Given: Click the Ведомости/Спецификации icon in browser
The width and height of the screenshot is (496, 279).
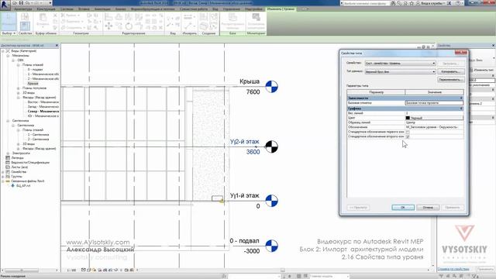Looking at the screenshot, I should click(8, 162).
